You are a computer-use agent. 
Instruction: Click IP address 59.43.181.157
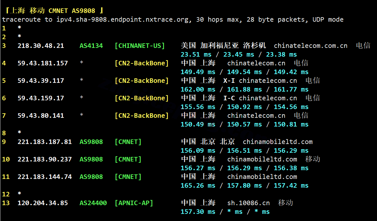coord(43,63)
